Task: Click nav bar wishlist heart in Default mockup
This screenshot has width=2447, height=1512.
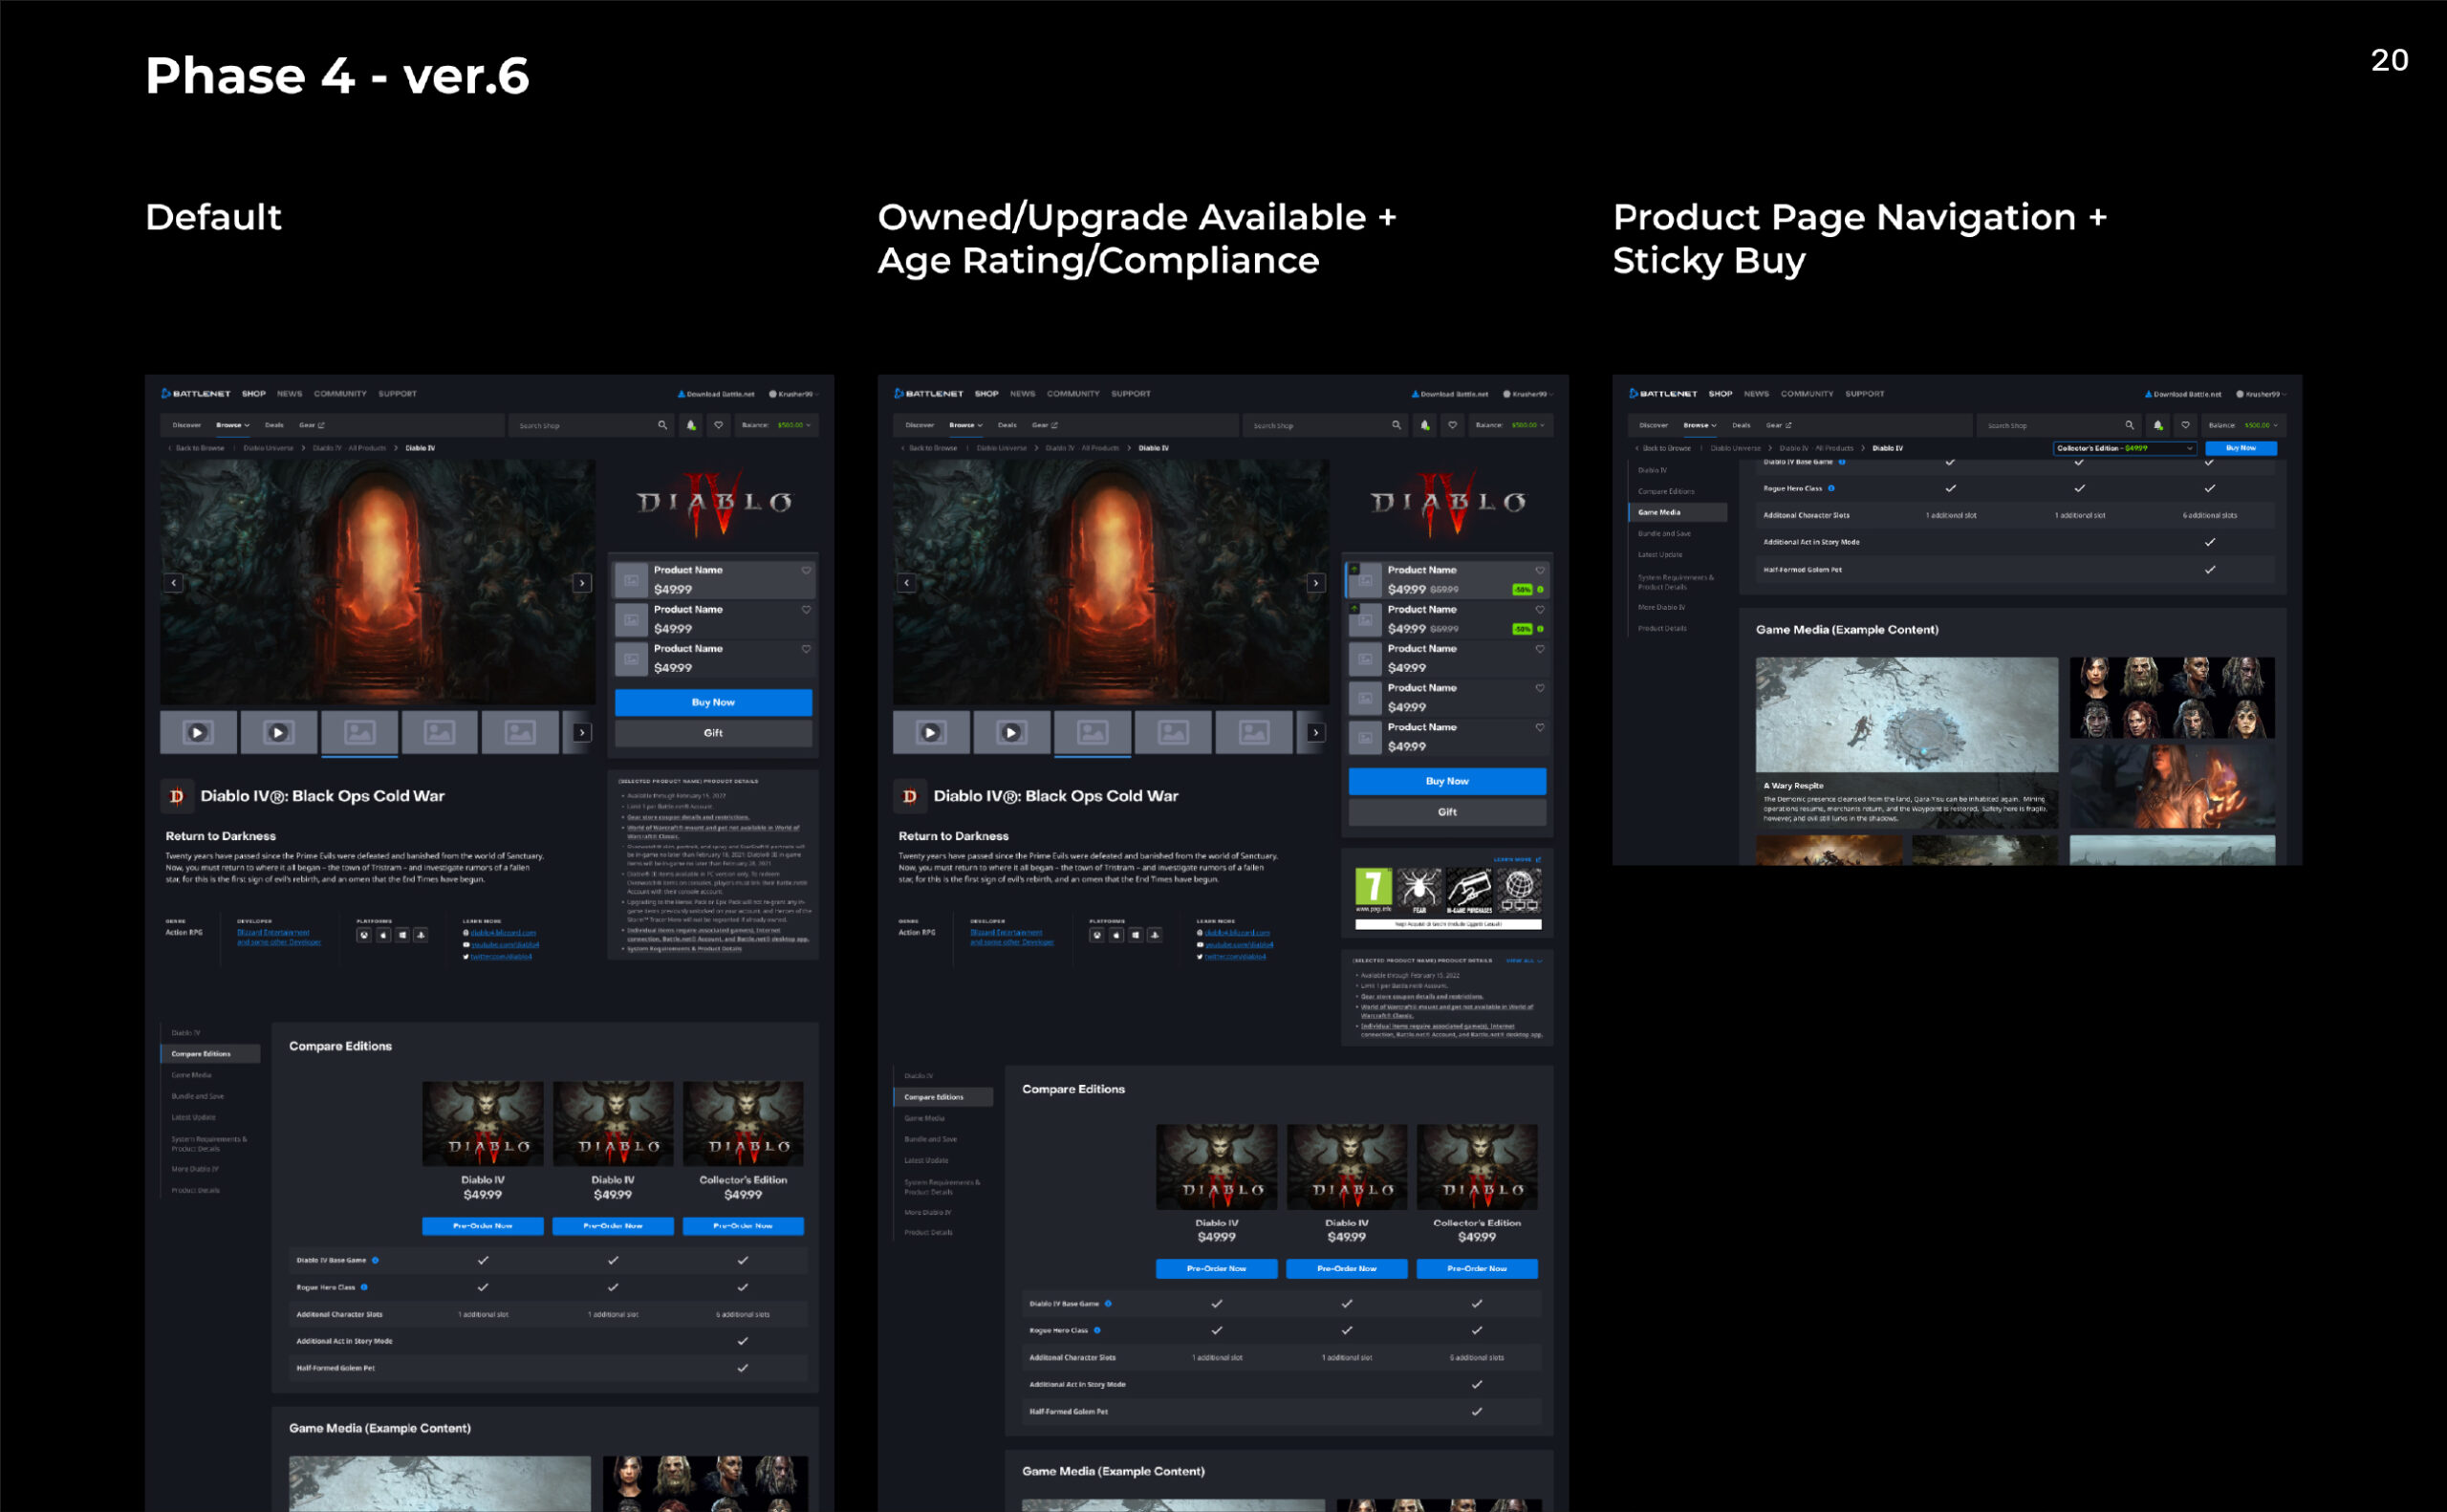Action: [718, 425]
